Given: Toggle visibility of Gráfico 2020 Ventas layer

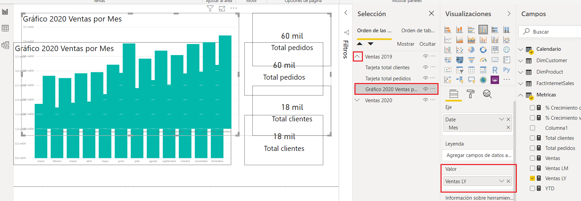Looking at the screenshot, I should click(x=425, y=89).
